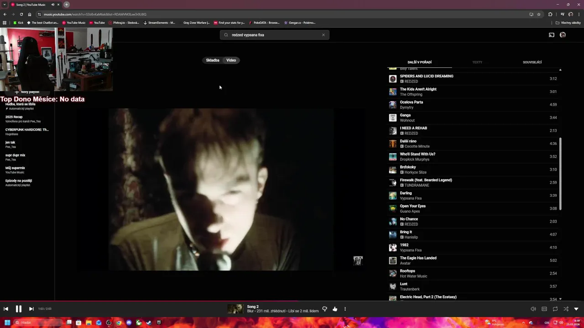
Task: Click the Další ráno album art
Action: click(393, 143)
